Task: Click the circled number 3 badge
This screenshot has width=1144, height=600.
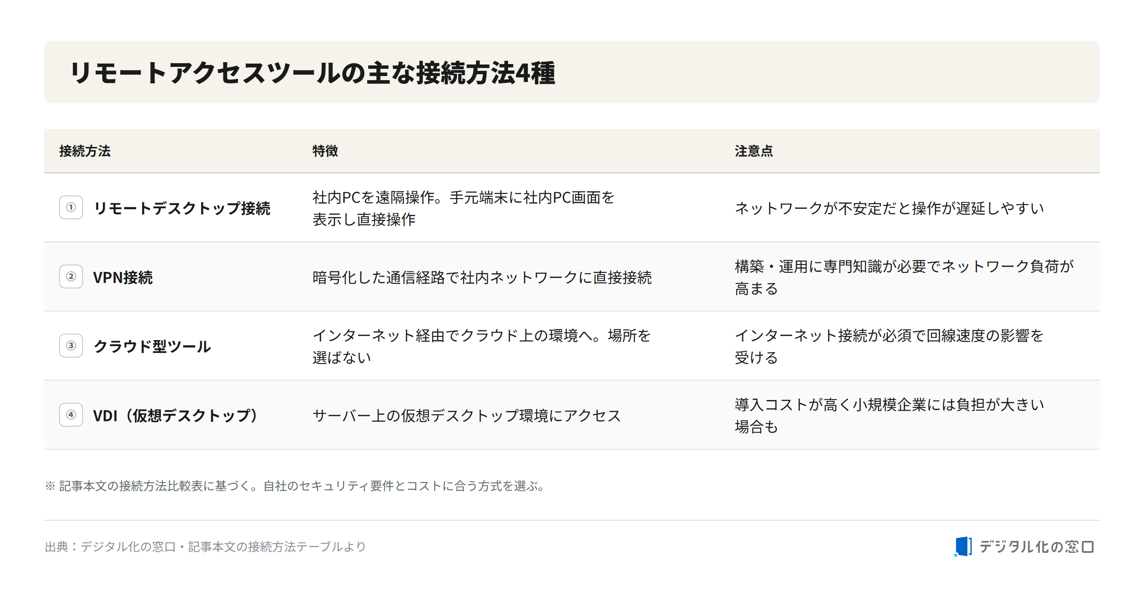Action: tap(71, 346)
